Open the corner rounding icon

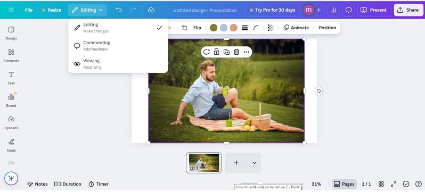[x=256, y=28]
